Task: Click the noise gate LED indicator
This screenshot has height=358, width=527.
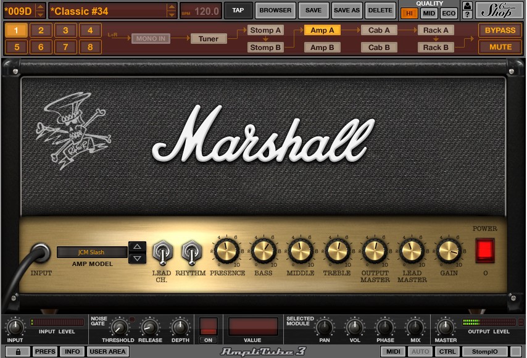Action: (132, 319)
